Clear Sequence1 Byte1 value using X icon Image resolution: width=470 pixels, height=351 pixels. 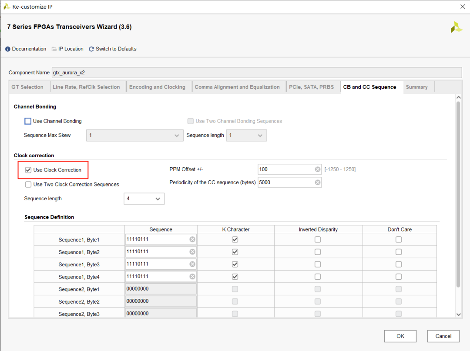(x=192, y=239)
